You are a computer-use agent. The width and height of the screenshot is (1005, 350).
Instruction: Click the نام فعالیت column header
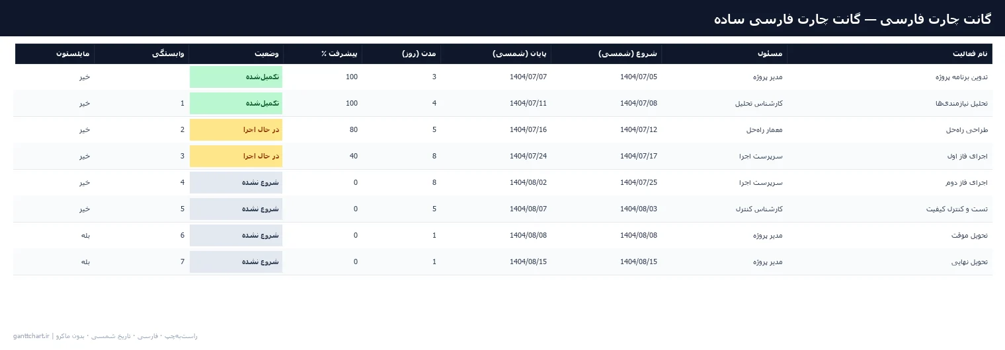pyautogui.click(x=889, y=53)
